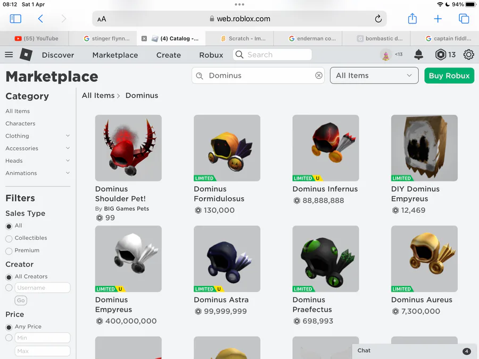The image size is (479, 359).
Task: Open Marketplace in the Roblox navbar
Action: click(115, 55)
